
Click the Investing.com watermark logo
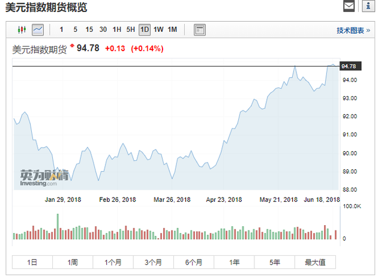click(x=44, y=178)
